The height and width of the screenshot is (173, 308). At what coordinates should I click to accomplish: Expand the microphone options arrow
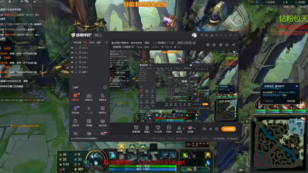pos(184,128)
